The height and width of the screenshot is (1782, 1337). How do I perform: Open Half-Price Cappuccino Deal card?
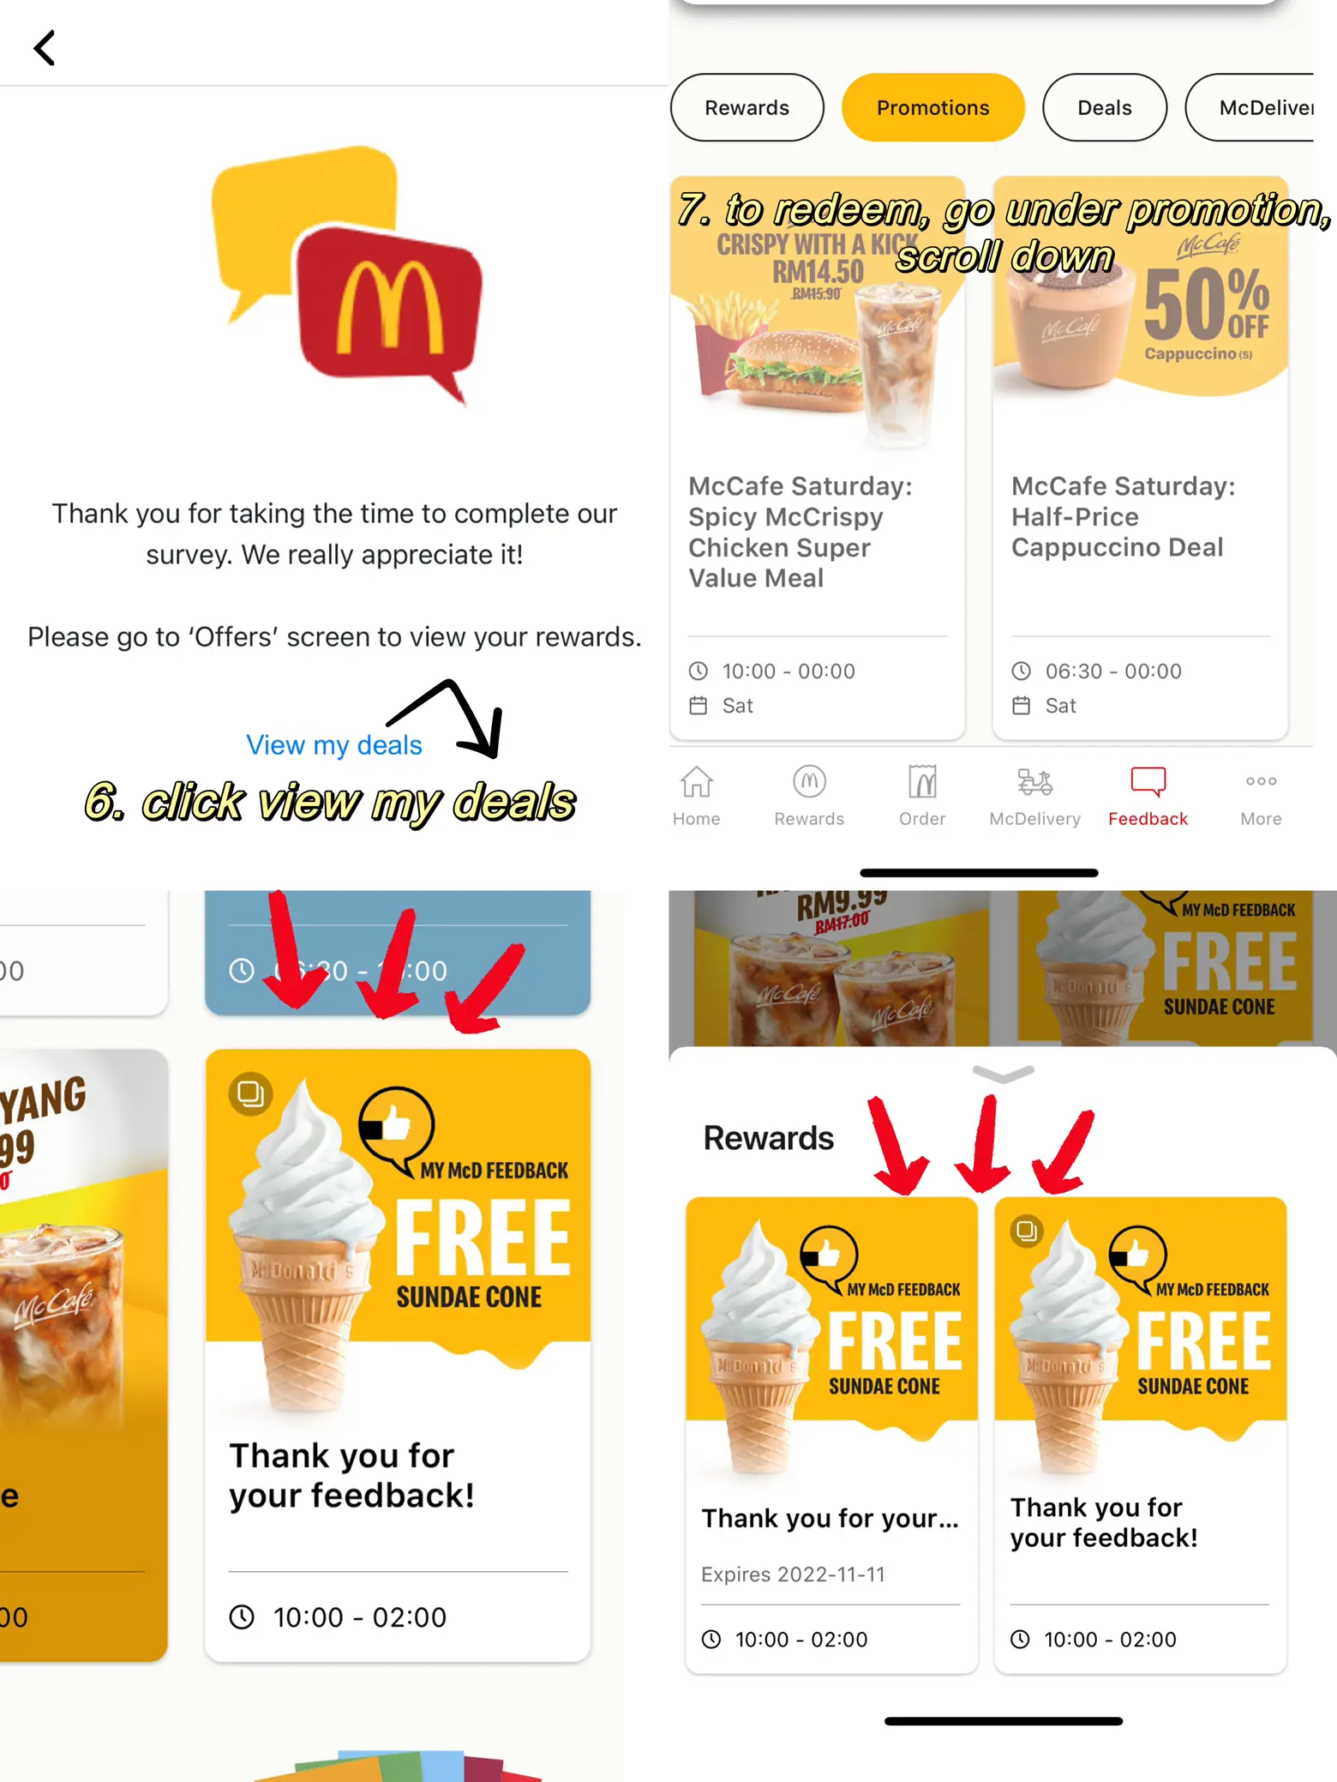(1141, 458)
